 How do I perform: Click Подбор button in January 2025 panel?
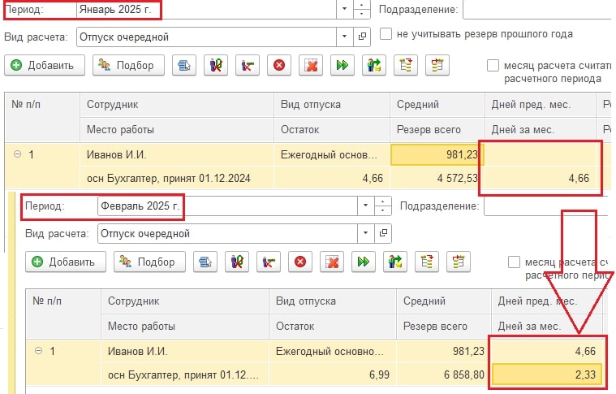coord(128,65)
